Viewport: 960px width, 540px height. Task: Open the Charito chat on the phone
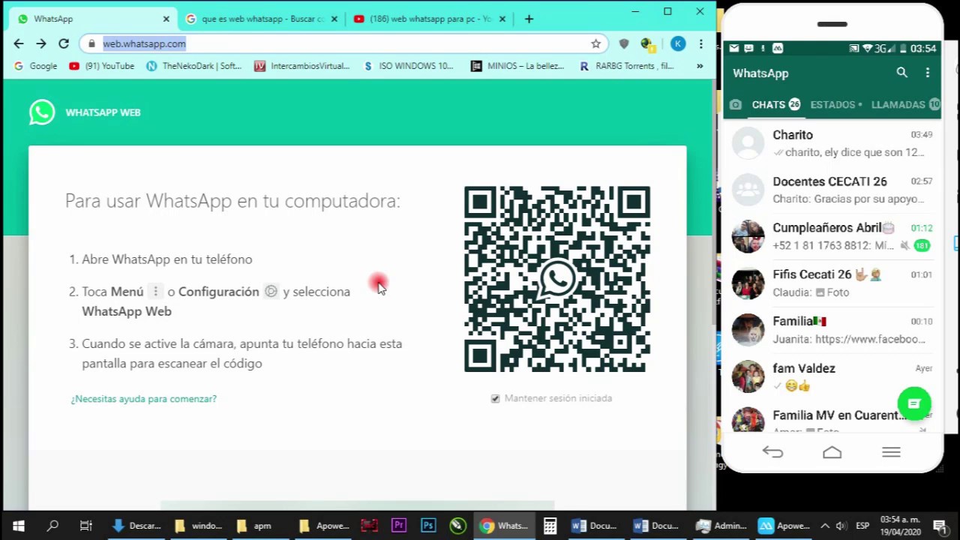click(832, 143)
